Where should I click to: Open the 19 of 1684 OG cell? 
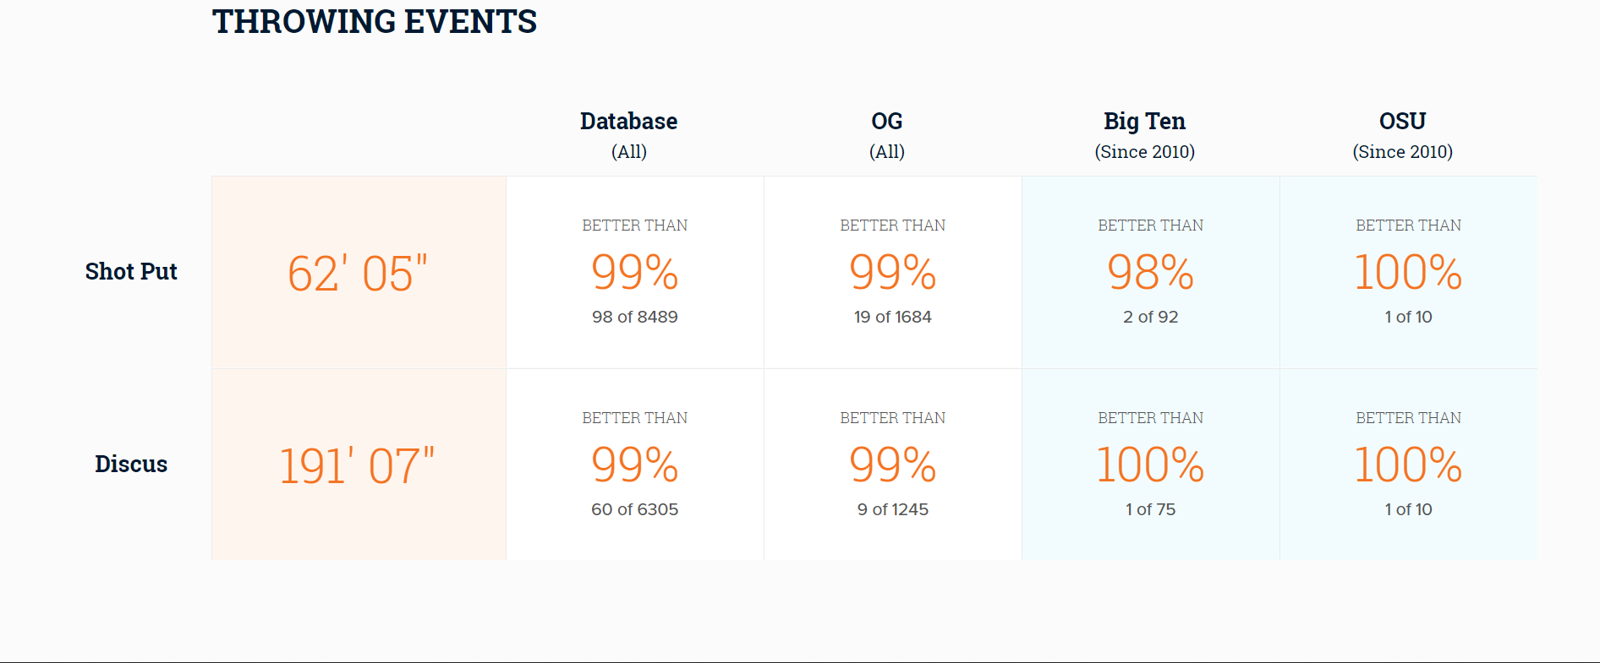893,317
